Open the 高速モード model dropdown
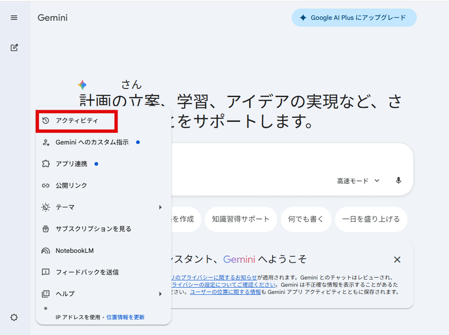Screen dimensions: 449x335 click(358, 181)
